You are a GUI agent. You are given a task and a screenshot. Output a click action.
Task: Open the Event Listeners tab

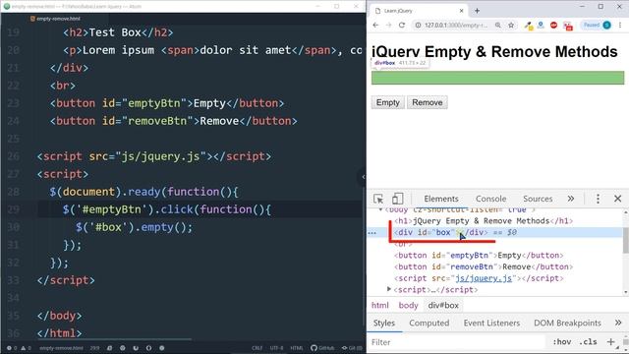(491, 323)
